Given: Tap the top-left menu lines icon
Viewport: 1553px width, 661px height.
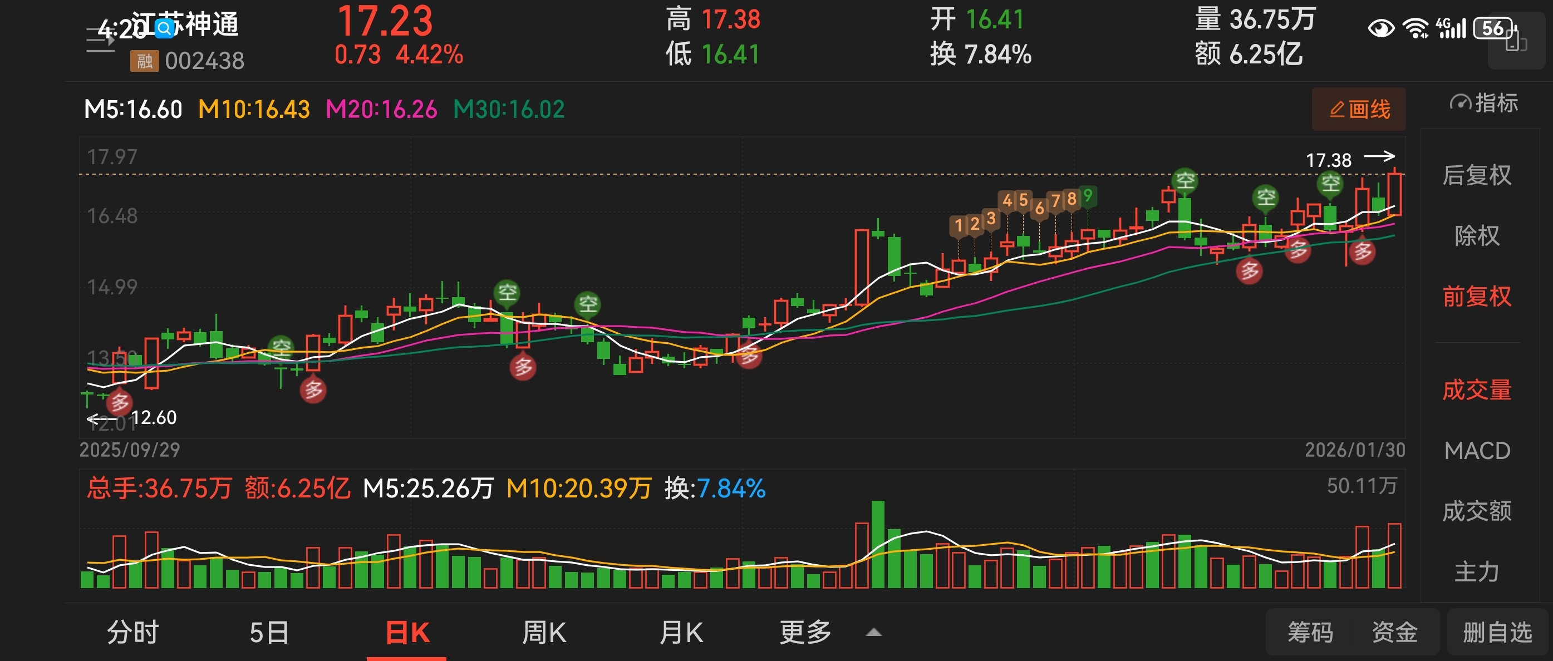Looking at the screenshot, I should click(100, 40).
